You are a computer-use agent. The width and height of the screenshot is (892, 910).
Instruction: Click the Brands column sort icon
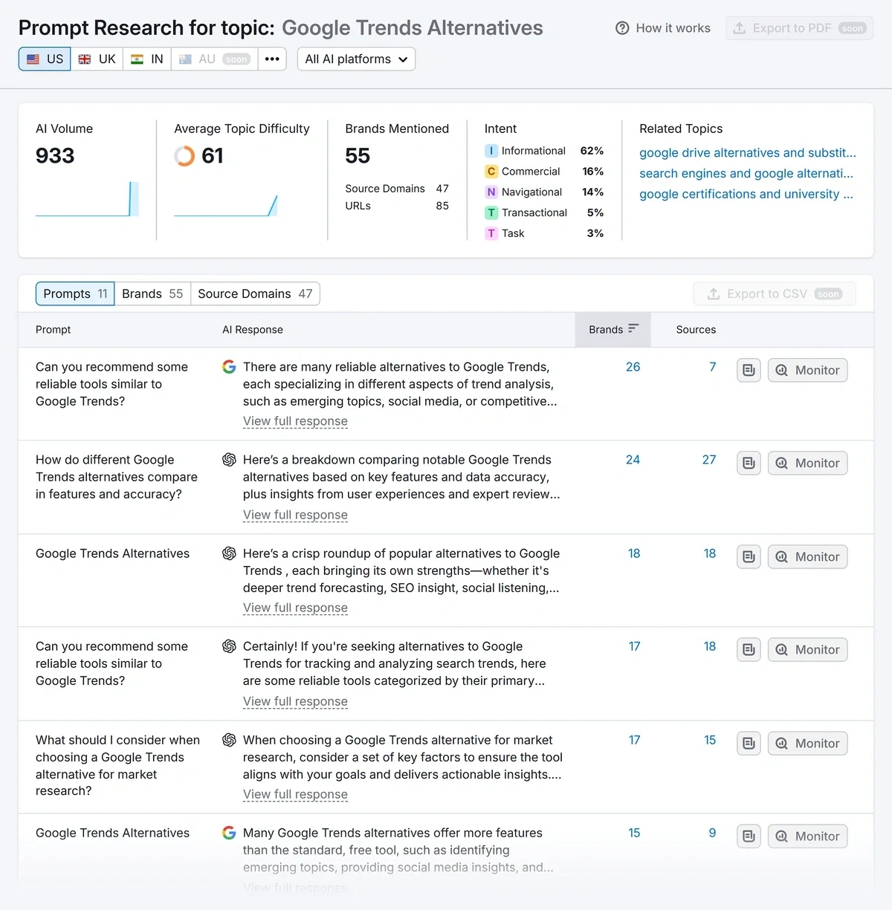pos(633,329)
